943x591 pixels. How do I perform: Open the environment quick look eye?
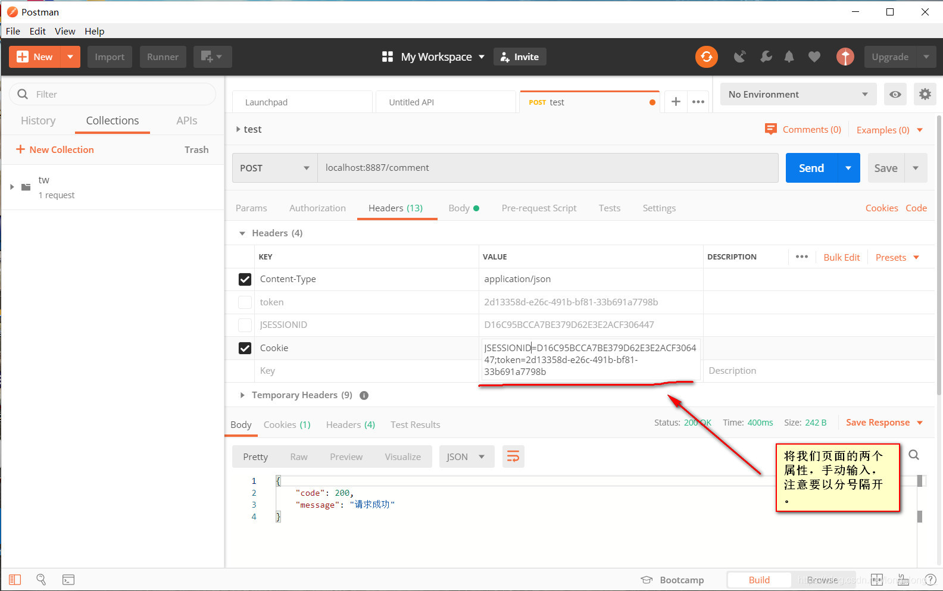click(x=895, y=94)
